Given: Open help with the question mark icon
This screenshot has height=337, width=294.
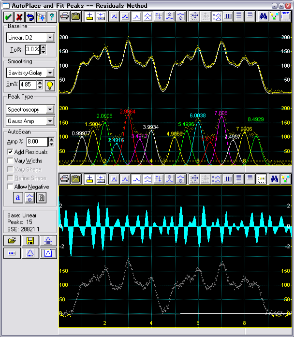Looking at the screenshot, I should tap(52, 17).
